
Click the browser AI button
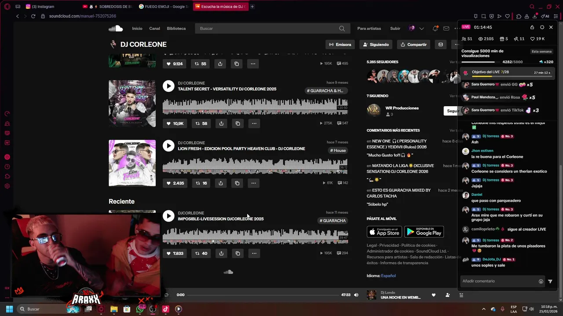click(x=545, y=16)
